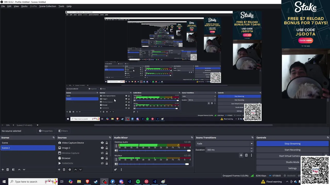Screen dimensions: 330x185
Task: Open the Scene Collection menu
Action: 47,6
